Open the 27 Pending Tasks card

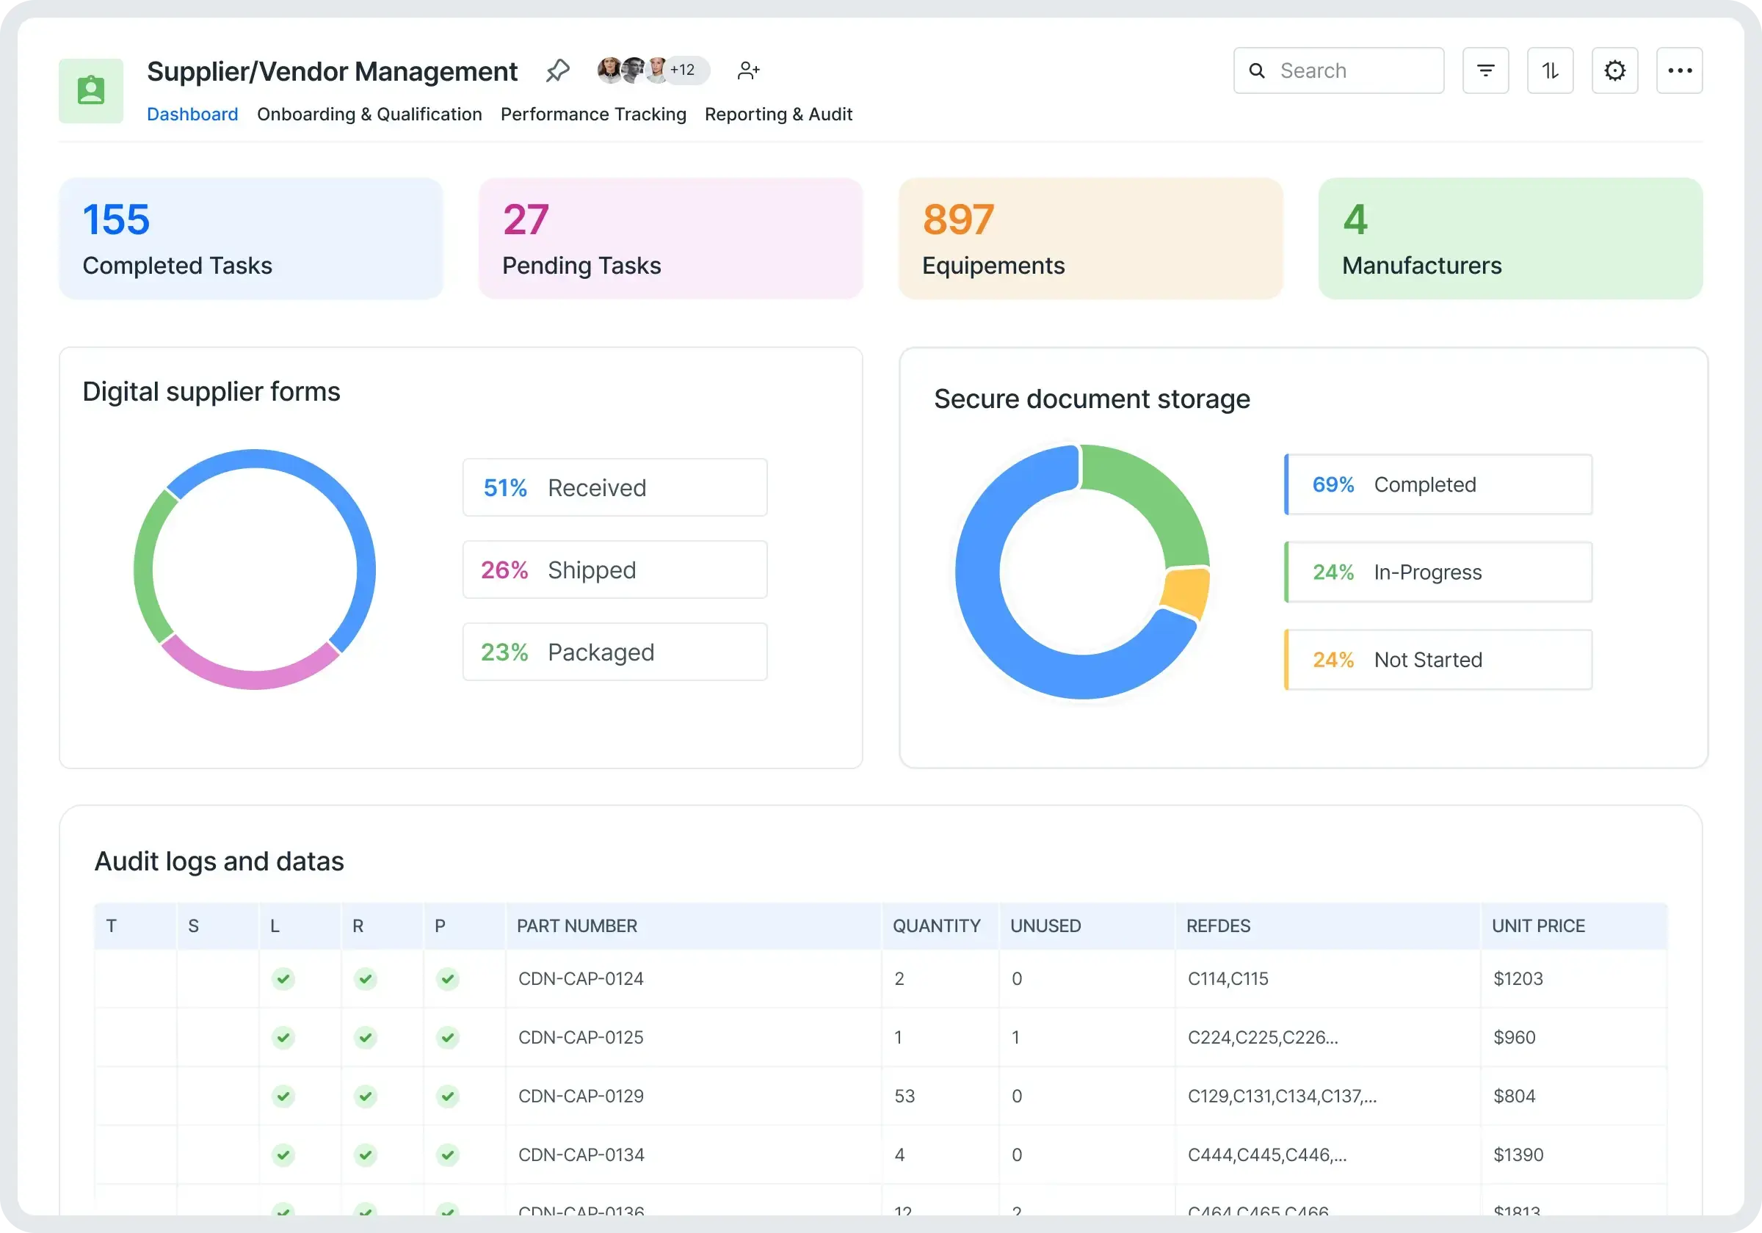pos(670,239)
